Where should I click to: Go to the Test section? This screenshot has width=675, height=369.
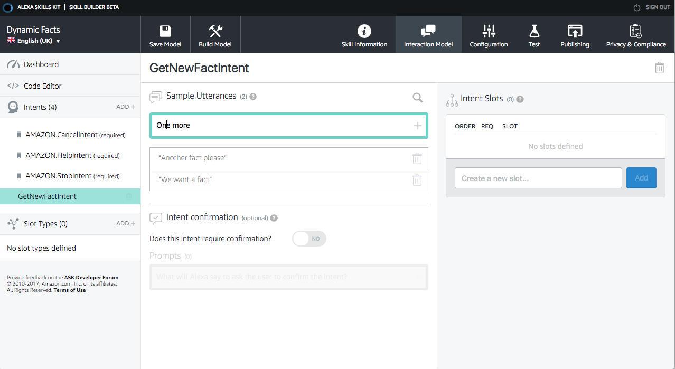click(534, 34)
